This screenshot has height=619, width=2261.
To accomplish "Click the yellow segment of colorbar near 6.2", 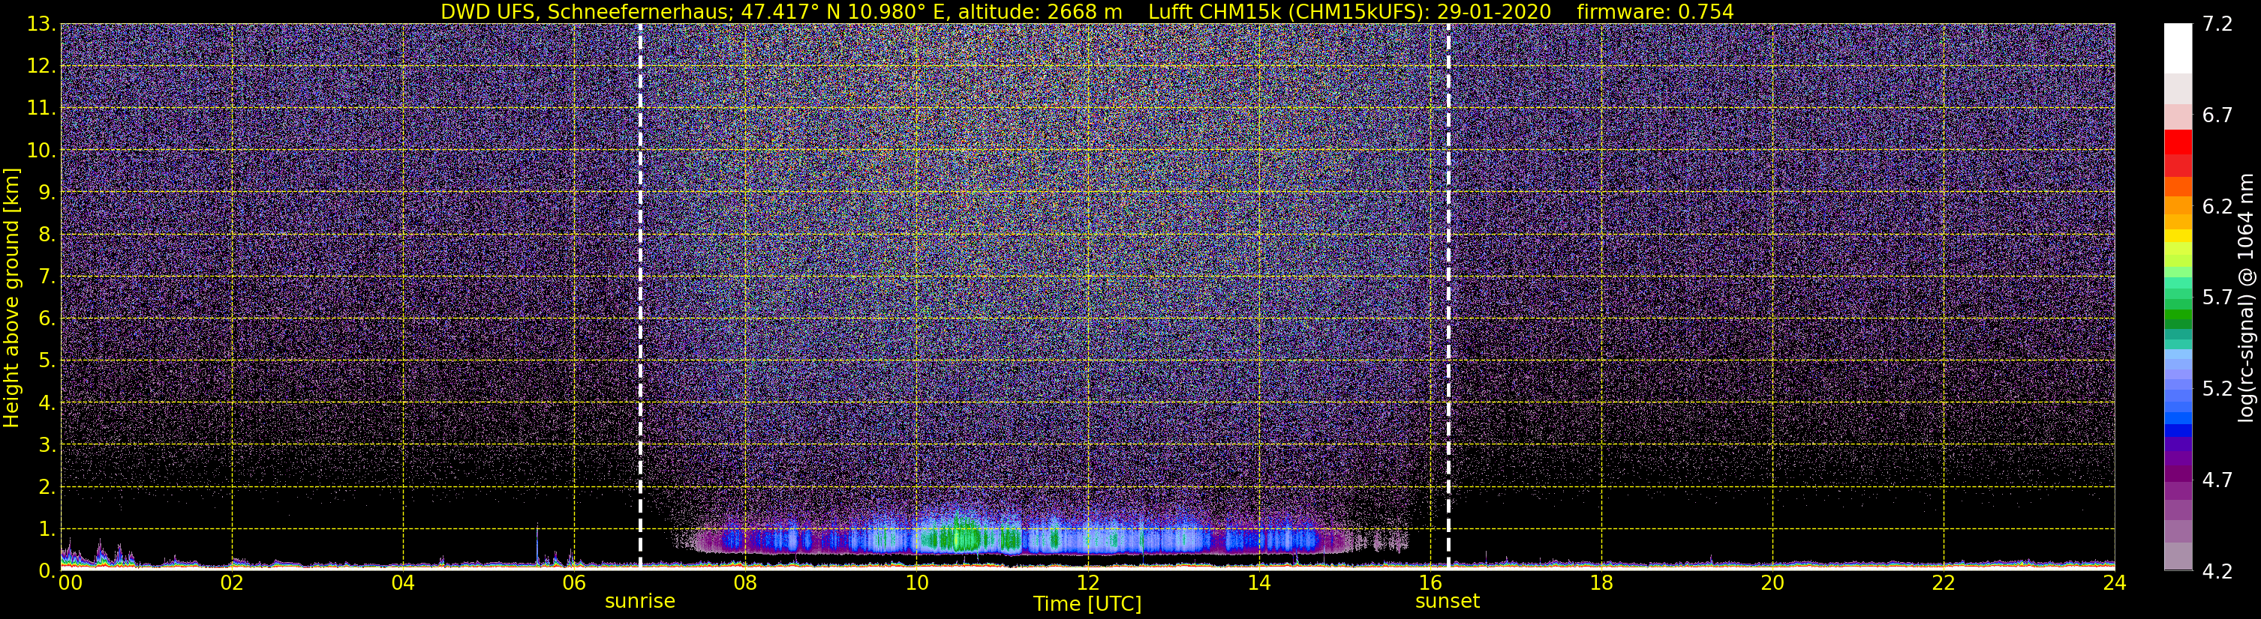I will pyautogui.click(x=2178, y=235).
